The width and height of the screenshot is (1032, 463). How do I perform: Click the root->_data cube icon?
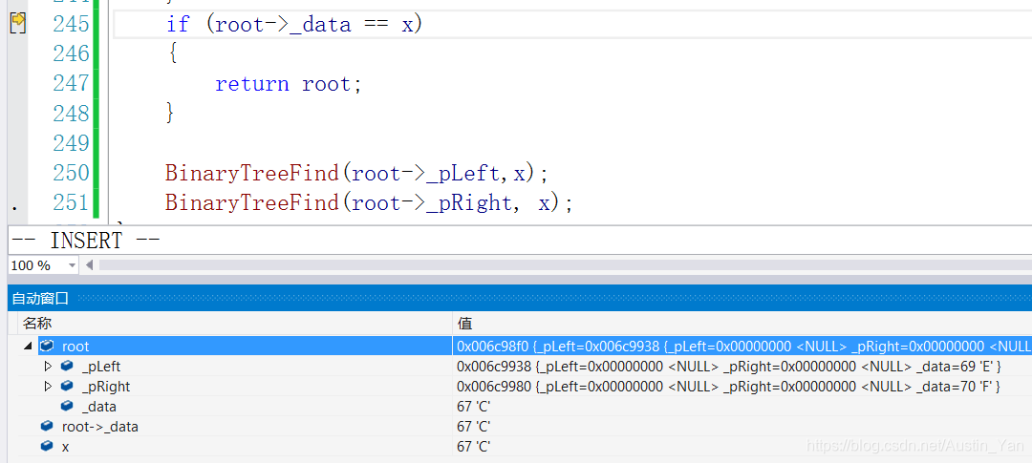click(47, 426)
